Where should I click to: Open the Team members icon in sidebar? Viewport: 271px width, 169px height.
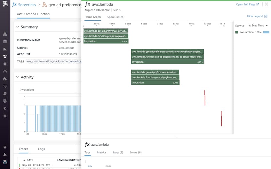click(5, 155)
